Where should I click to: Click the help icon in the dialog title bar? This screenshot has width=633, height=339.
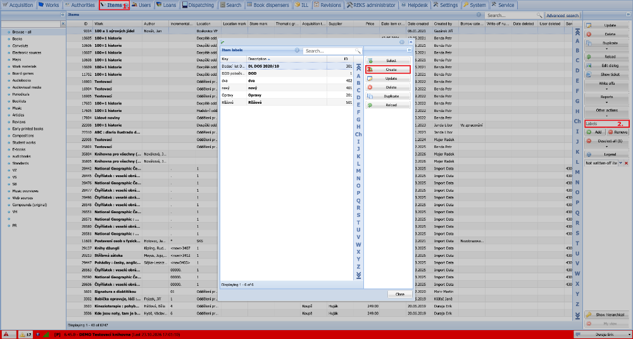(x=402, y=42)
